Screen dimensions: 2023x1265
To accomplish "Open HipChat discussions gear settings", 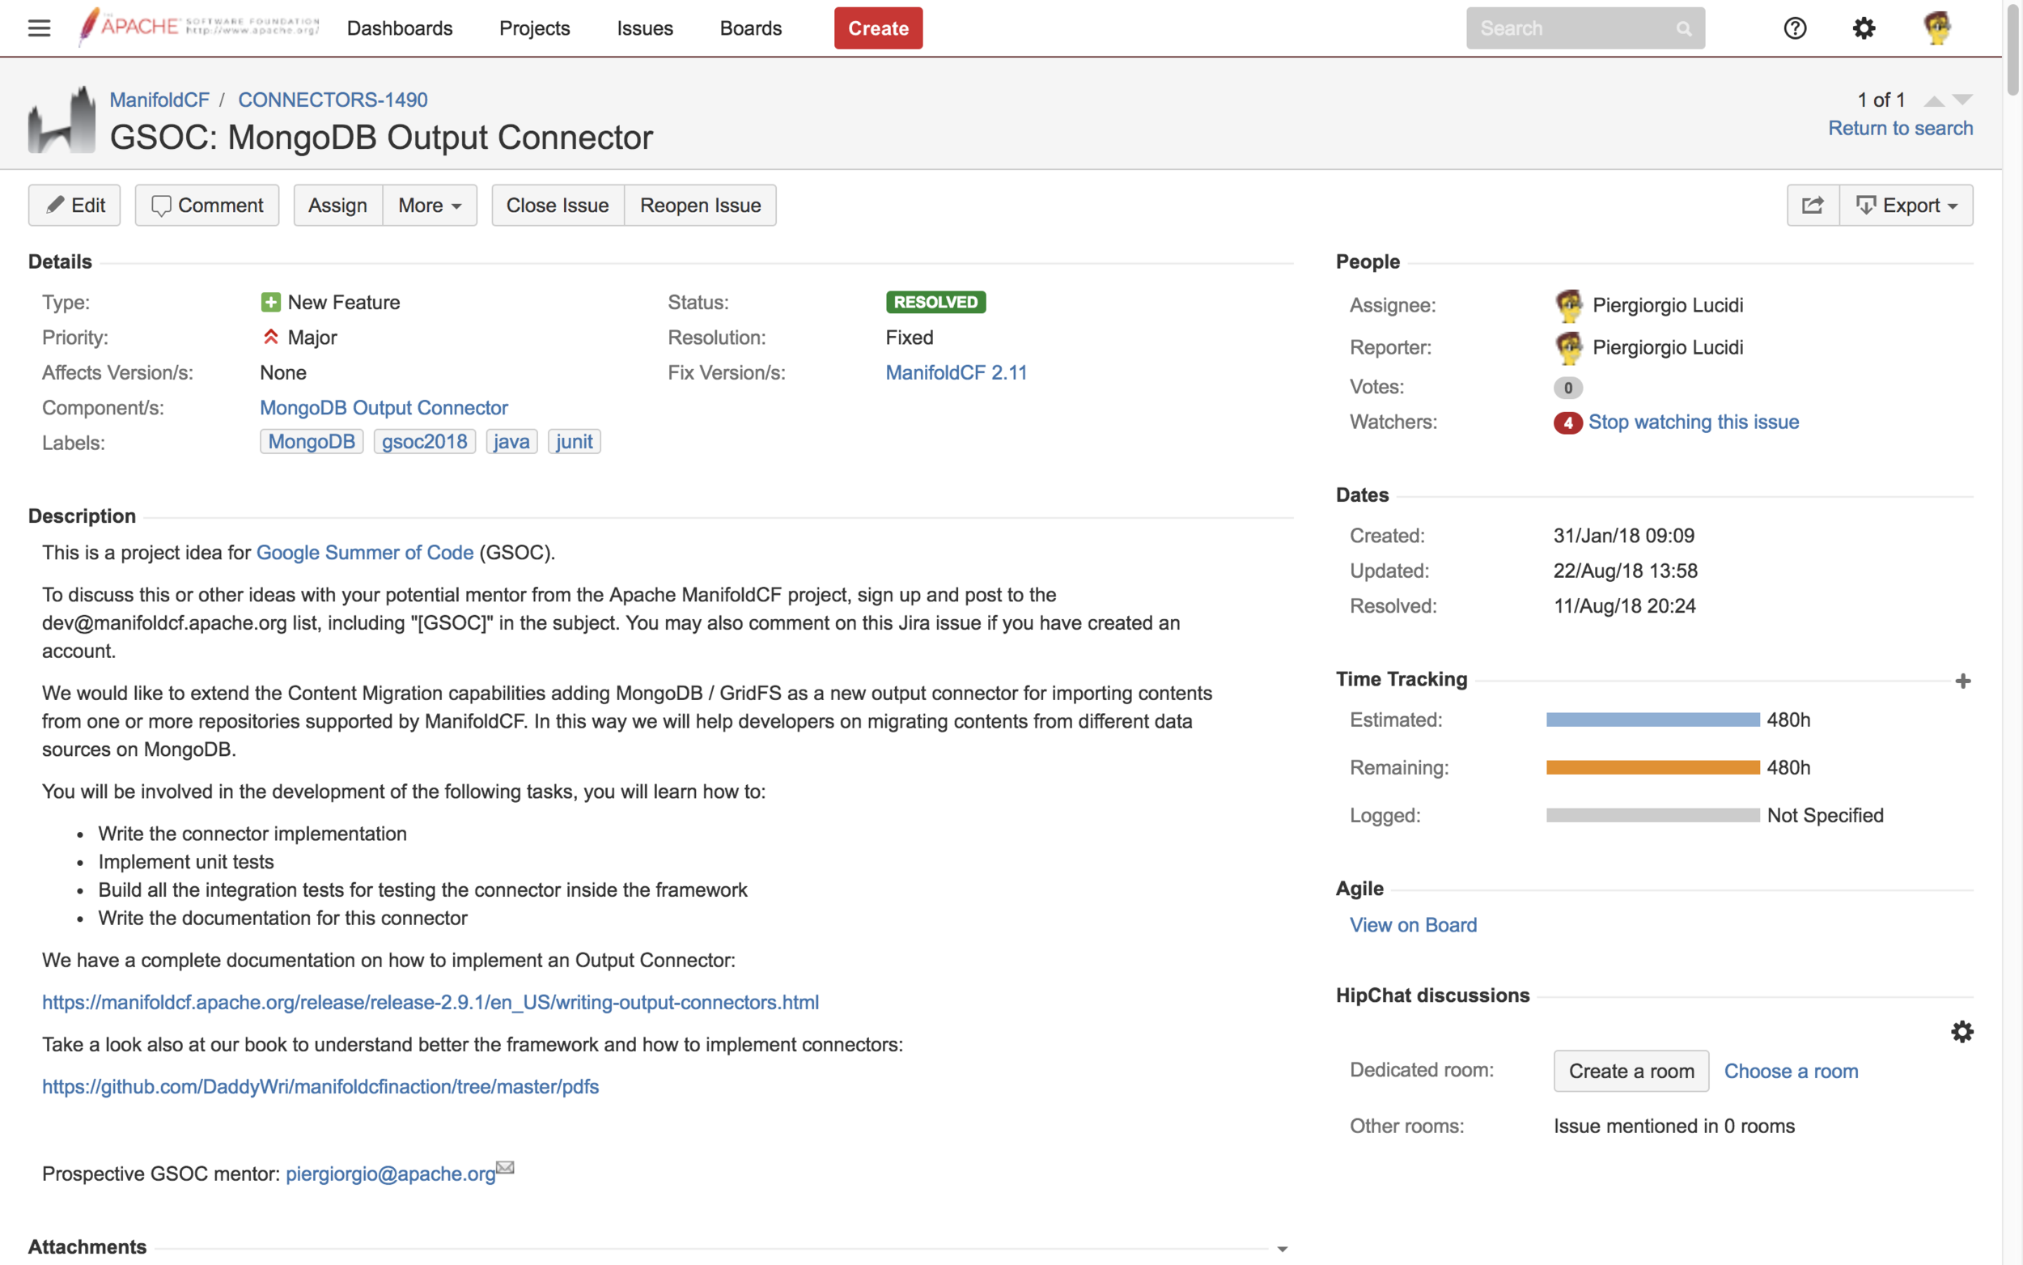I will (x=1962, y=1032).
